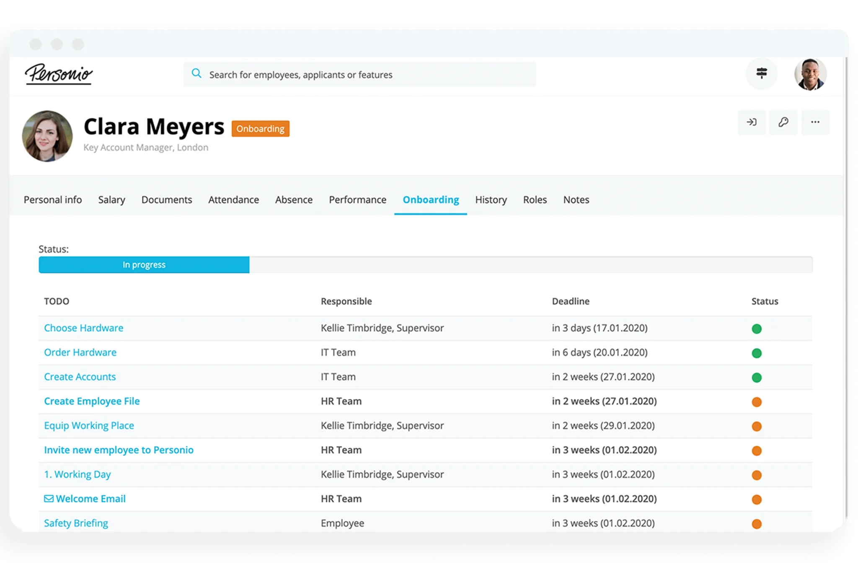Click the search magnifier icon
This screenshot has width=858, height=572.
point(196,73)
